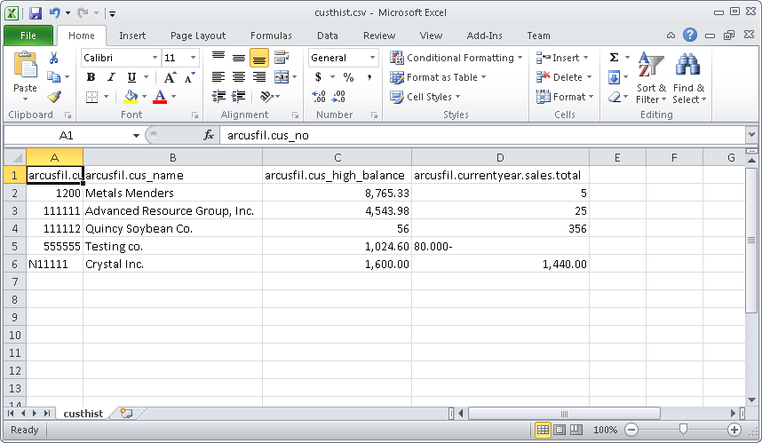
Task: Apply yellow Fill Color swatch
Action: coord(131,97)
